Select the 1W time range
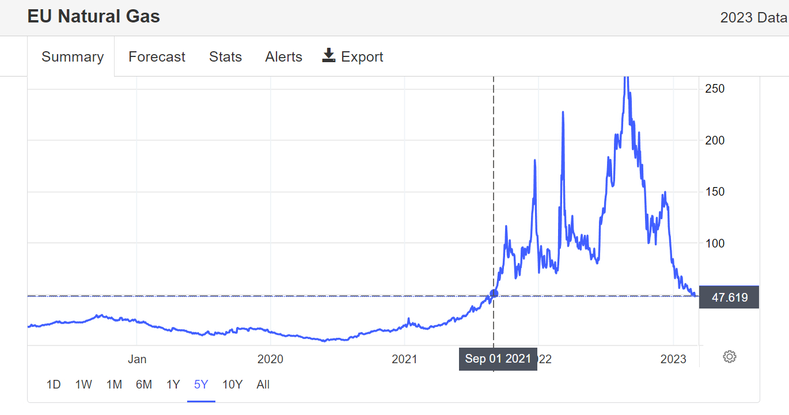 click(84, 384)
